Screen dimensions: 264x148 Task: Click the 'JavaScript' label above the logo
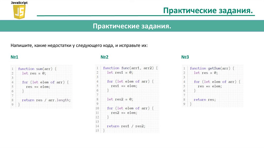(x=19, y=3)
